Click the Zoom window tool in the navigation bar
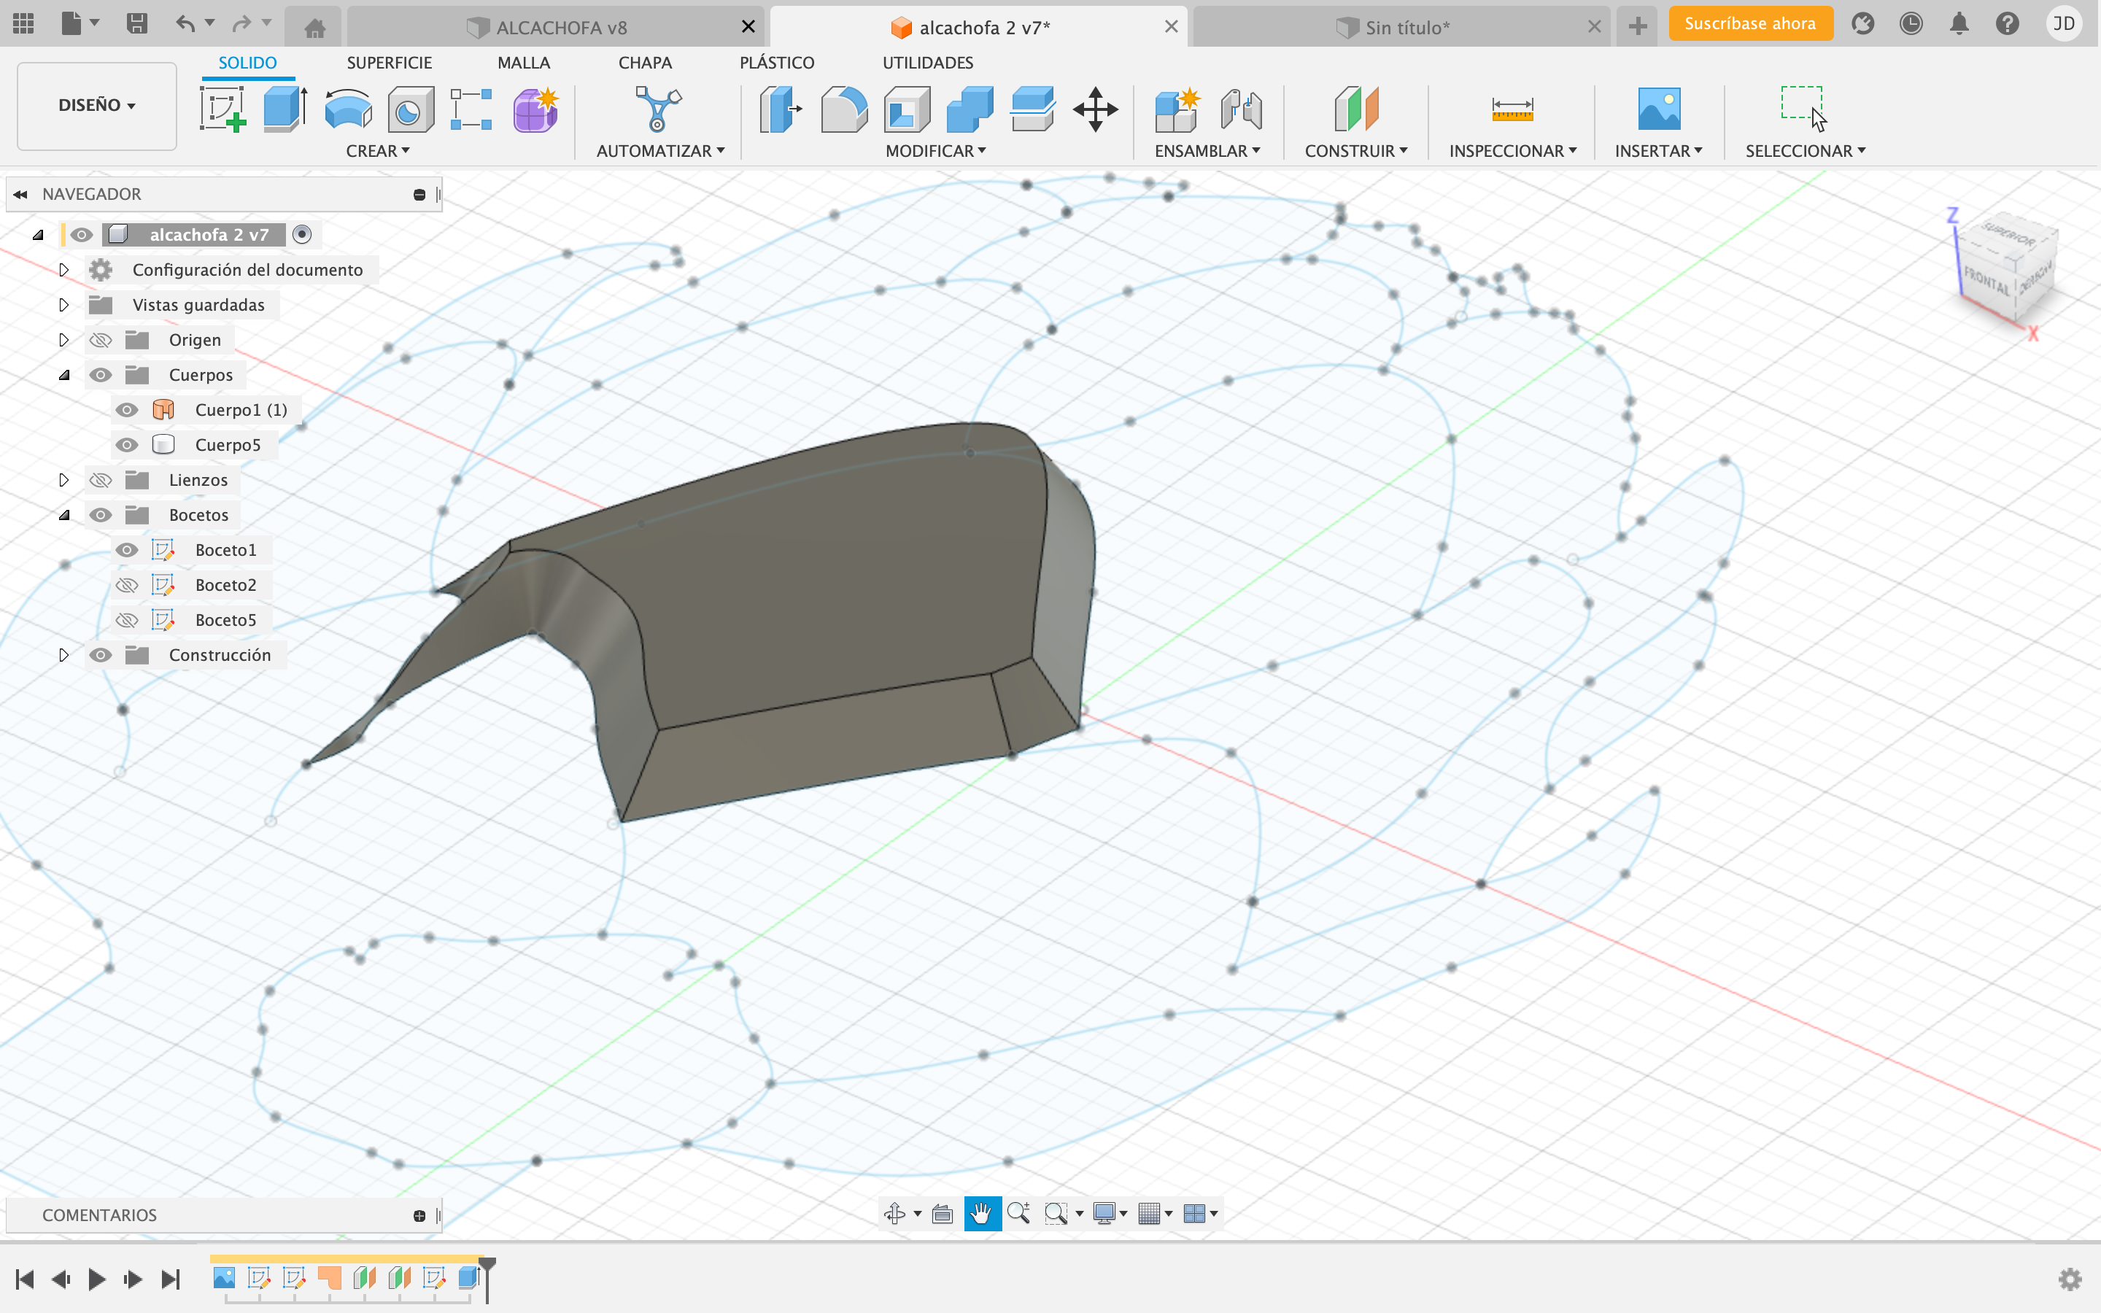This screenshot has height=1313, width=2101. coord(1056,1213)
